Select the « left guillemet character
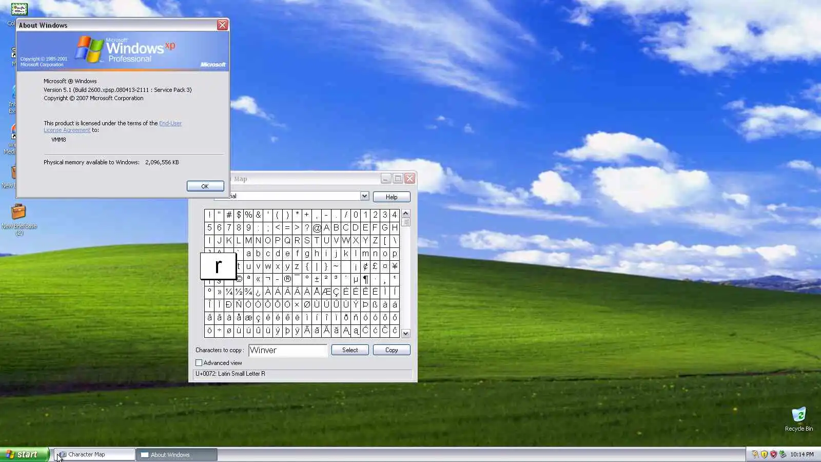Screen dimensions: 821x462 click(x=258, y=279)
